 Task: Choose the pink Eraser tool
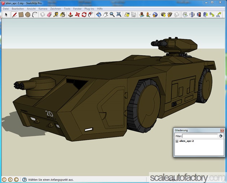49,15
